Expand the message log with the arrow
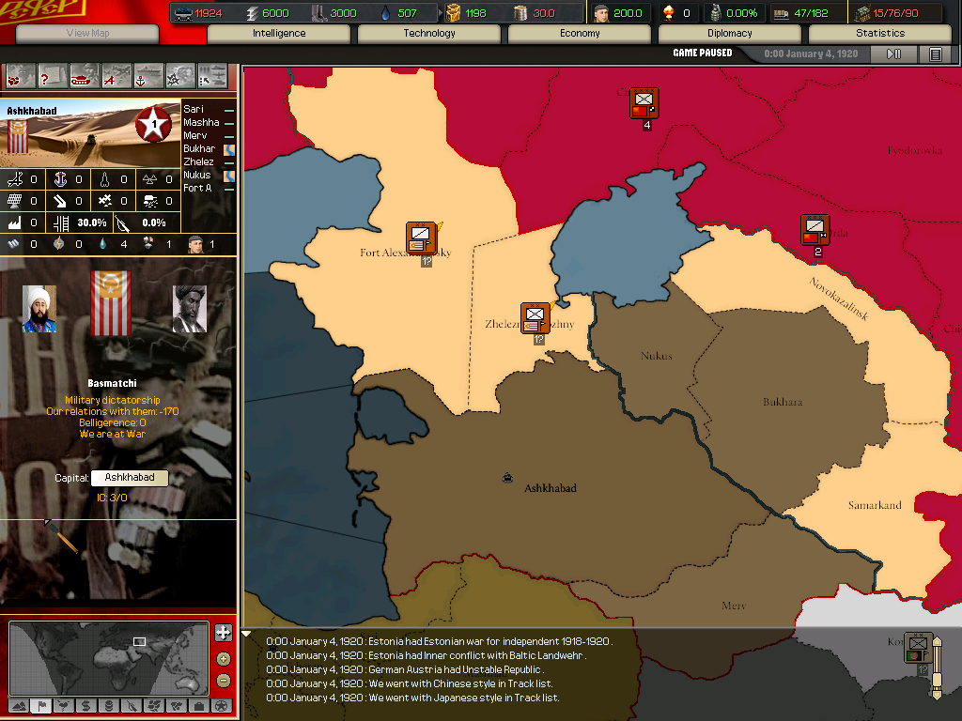This screenshot has height=721, width=962. pos(247,635)
